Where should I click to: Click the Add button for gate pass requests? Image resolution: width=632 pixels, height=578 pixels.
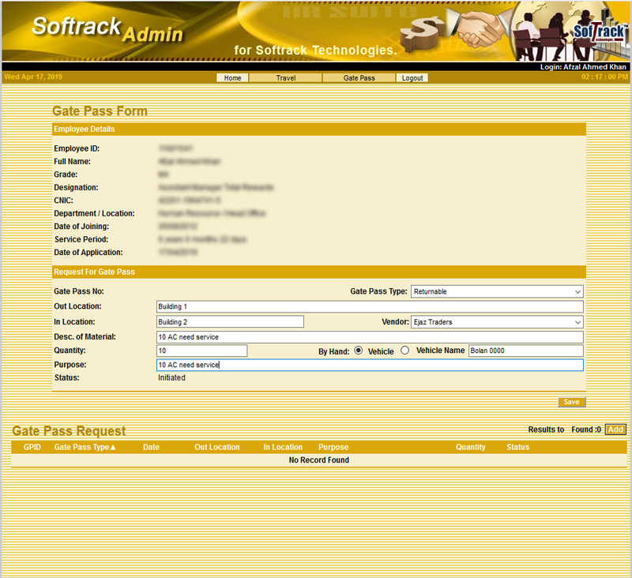click(x=615, y=430)
